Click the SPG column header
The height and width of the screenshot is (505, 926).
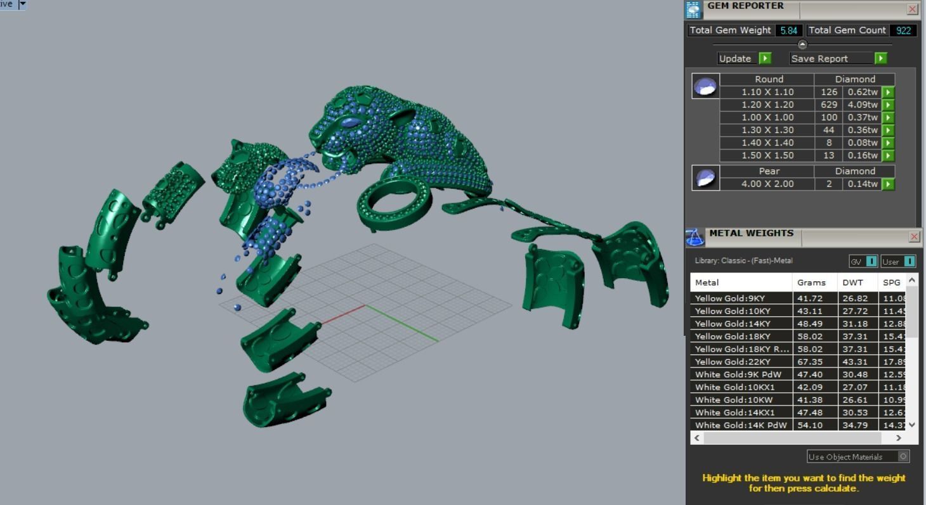pyautogui.click(x=892, y=282)
